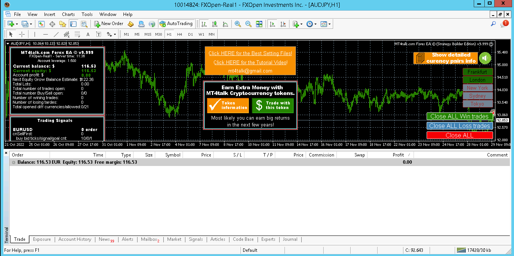The width and height of the screenshot is (514, 256).
Task: Switch chart to Candlesticks mode
Action: (215, 24)
